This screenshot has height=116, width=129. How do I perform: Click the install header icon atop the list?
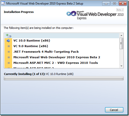coord(9,35)
